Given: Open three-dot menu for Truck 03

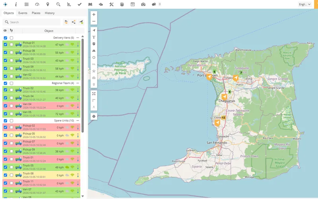Looking at the screenshot, I should click(x=78, y=60).
